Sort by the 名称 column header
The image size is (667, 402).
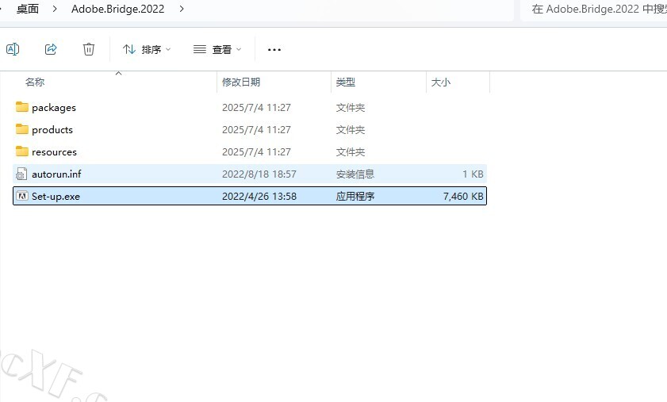pos(35,82)
